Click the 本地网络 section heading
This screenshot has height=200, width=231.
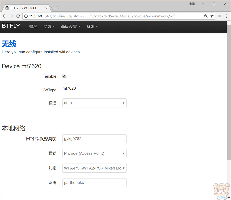pos(14,128)
